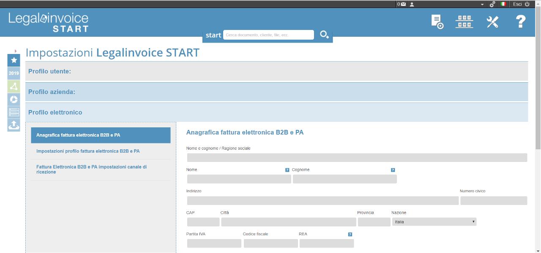Click the help icon next to REA
Viewport: 541px width, 253px height.
coord(350,234)
